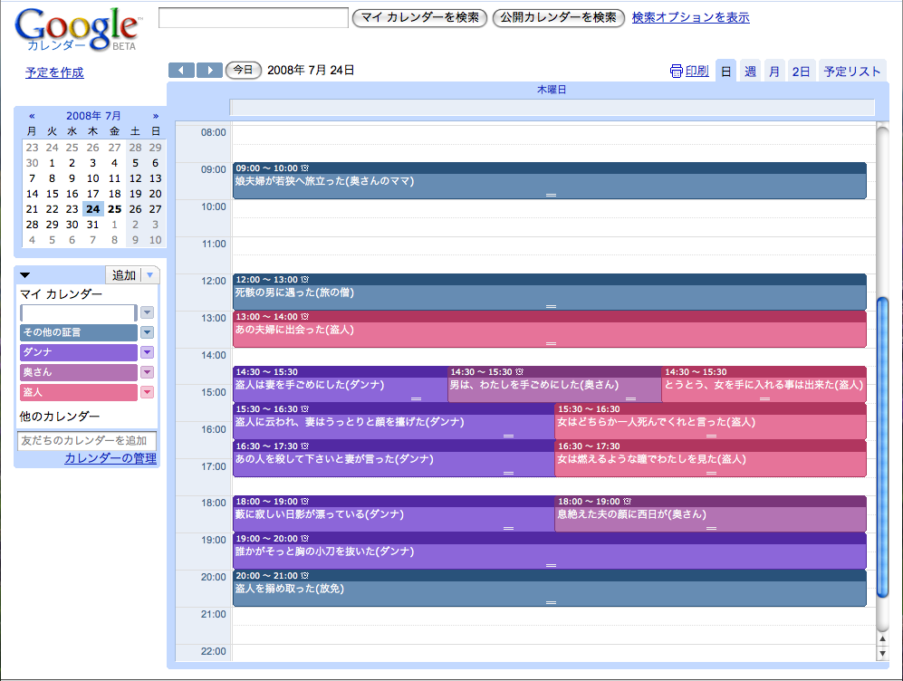
Task: Click 公開カレンダーを検索 button
Action: (x=559, y=18)
